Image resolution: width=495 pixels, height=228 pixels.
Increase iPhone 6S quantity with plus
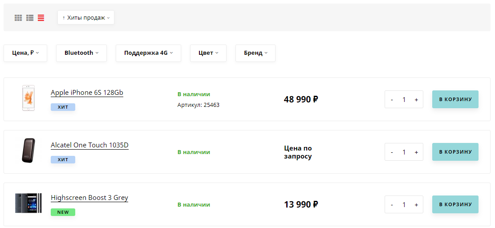tap(416, 99)
